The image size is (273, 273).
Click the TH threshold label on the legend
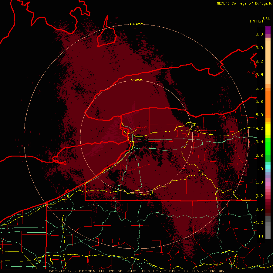pyautogui.click(x=261, y=236)
